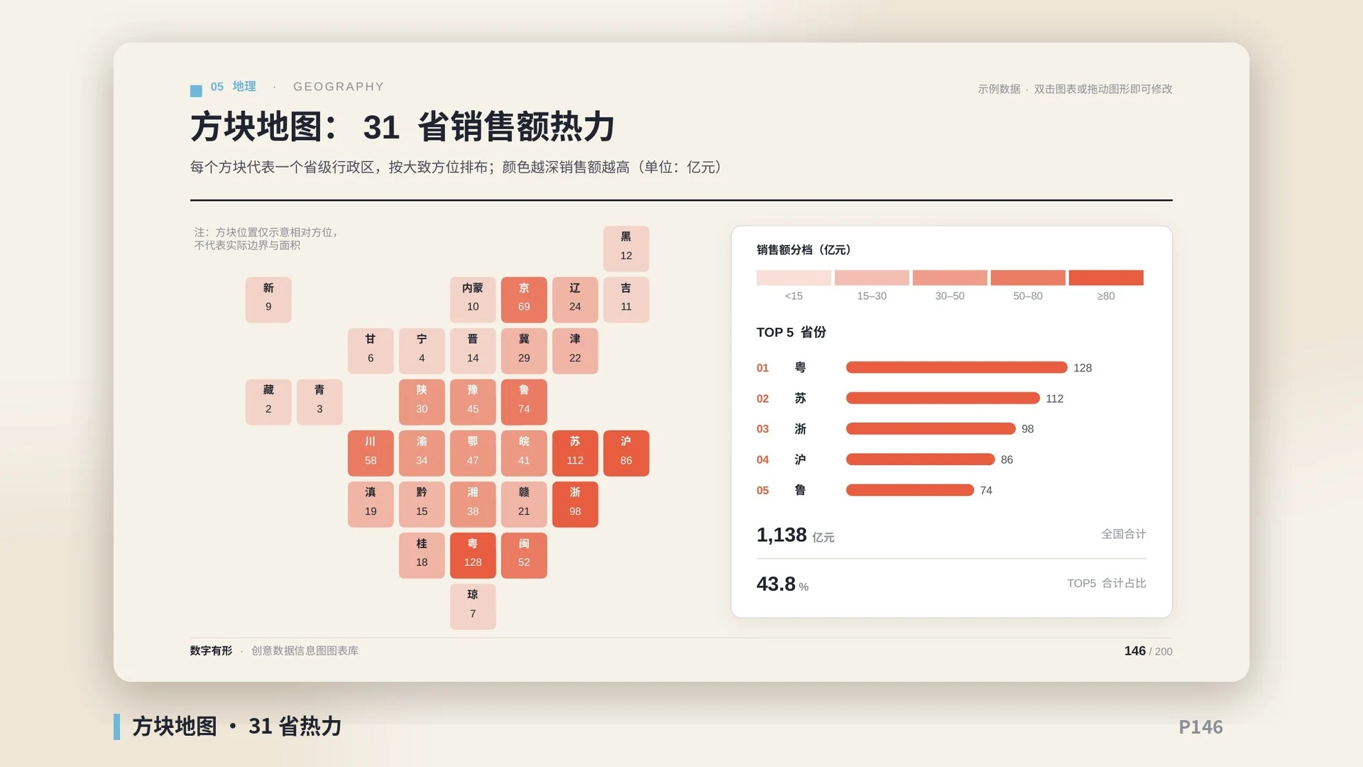Click the 苏 ranking bar labeled 112
The height and width of the screenshot is (767, 1363).
pyautogui.click(x=943, y=398)
